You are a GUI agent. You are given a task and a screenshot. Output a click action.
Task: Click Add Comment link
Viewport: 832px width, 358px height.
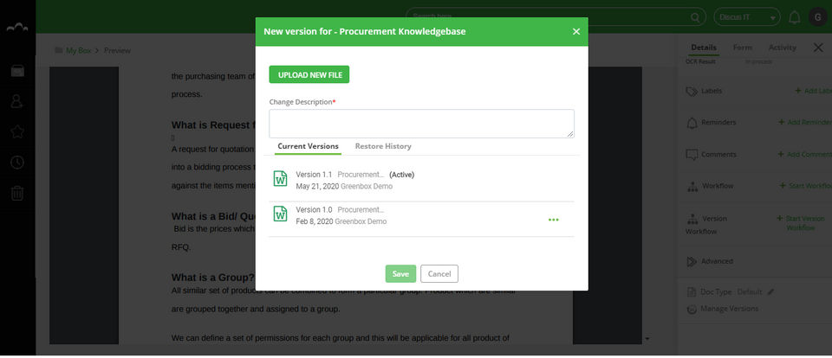[804, 154]
